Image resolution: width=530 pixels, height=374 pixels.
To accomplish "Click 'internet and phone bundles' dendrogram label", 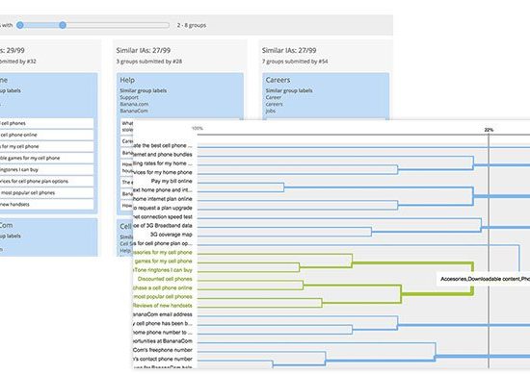I will [163, 155].
